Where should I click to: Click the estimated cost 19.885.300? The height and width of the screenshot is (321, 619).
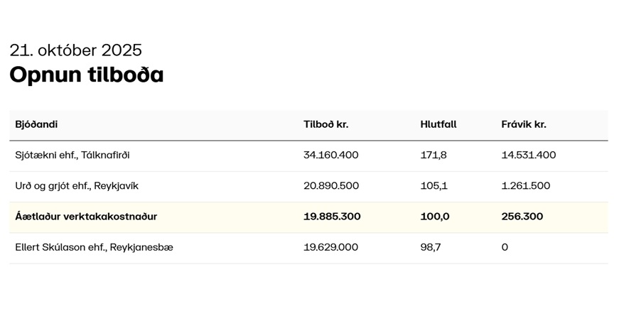(332, 217)
